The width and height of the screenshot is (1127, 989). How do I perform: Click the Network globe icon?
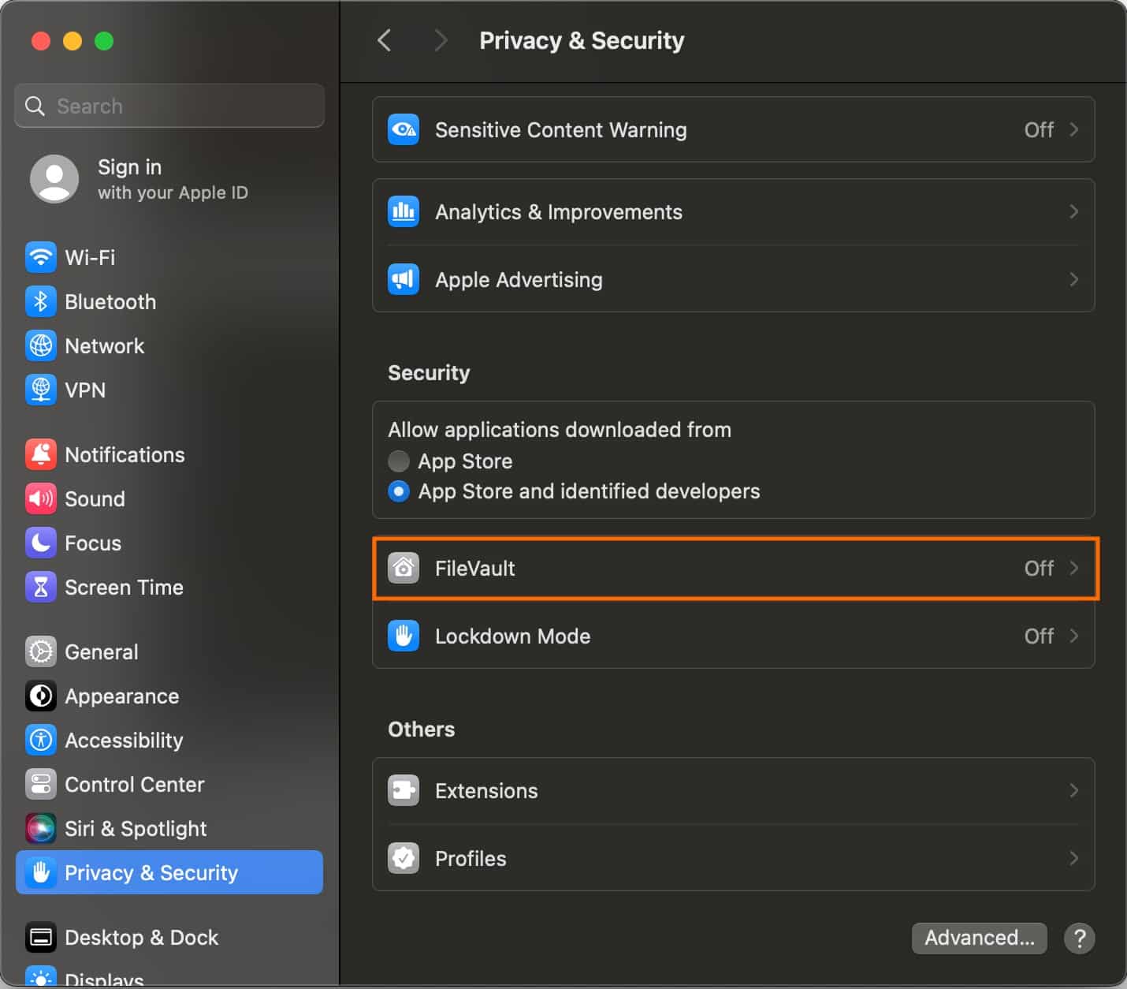(x=40, y=345)
